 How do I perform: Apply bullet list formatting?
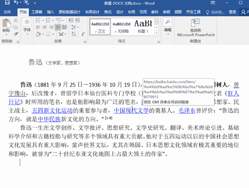coord(38,20)
